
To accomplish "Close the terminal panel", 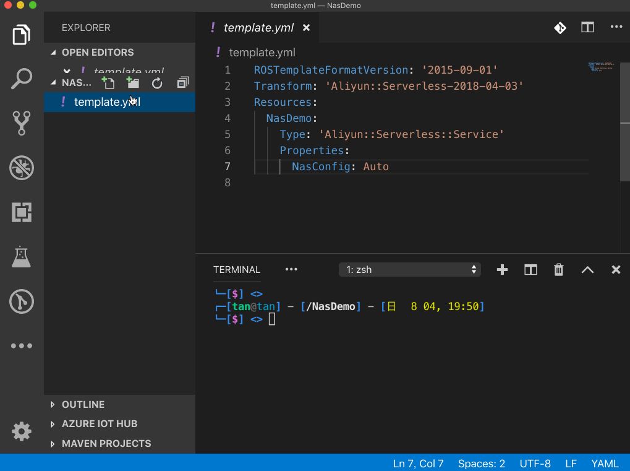I will (x=616, y=269).
